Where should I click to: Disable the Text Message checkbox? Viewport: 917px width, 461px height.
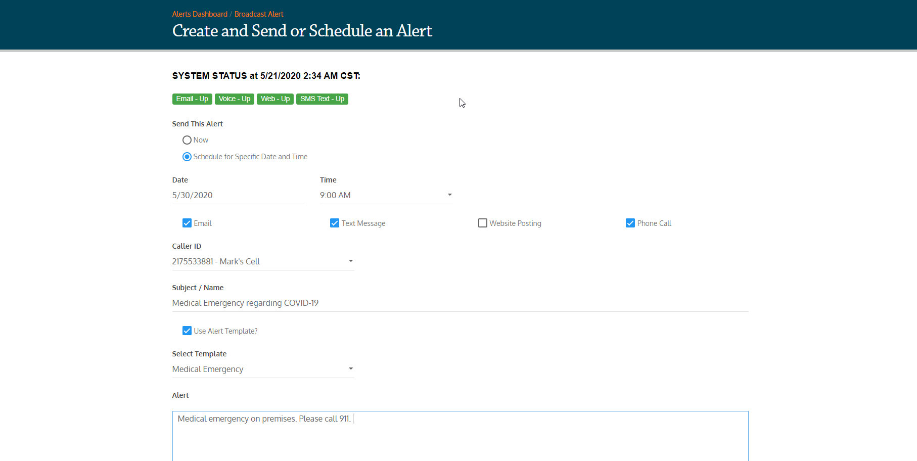335,223
